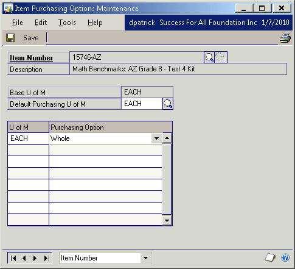295x269 pixels.
Task: Go to previous record arrow
Action: (x=24, y=258)
